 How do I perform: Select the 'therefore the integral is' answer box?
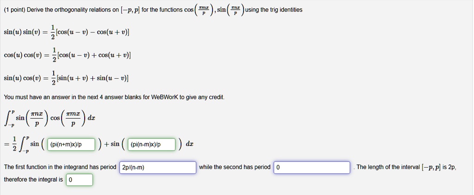click(80, 180)
